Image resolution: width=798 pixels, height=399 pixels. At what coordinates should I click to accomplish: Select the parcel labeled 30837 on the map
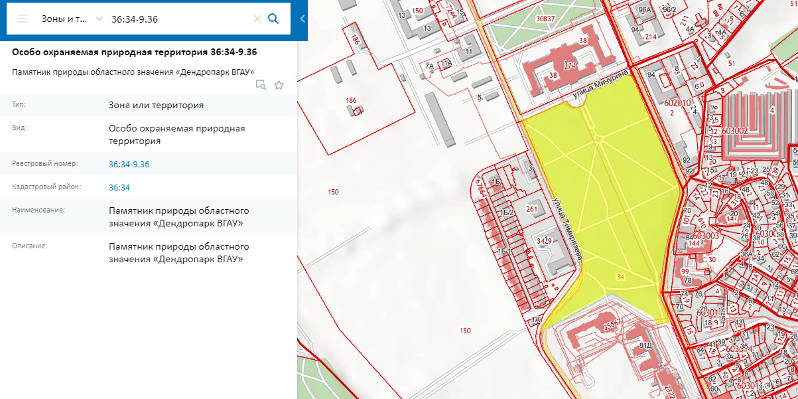pos(545,19)
